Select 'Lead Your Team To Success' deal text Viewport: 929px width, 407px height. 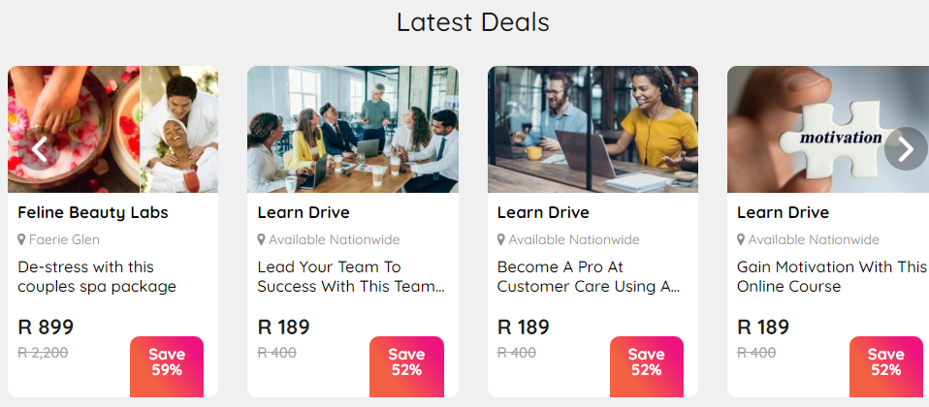pyautogui.click(x=351, y=277)
